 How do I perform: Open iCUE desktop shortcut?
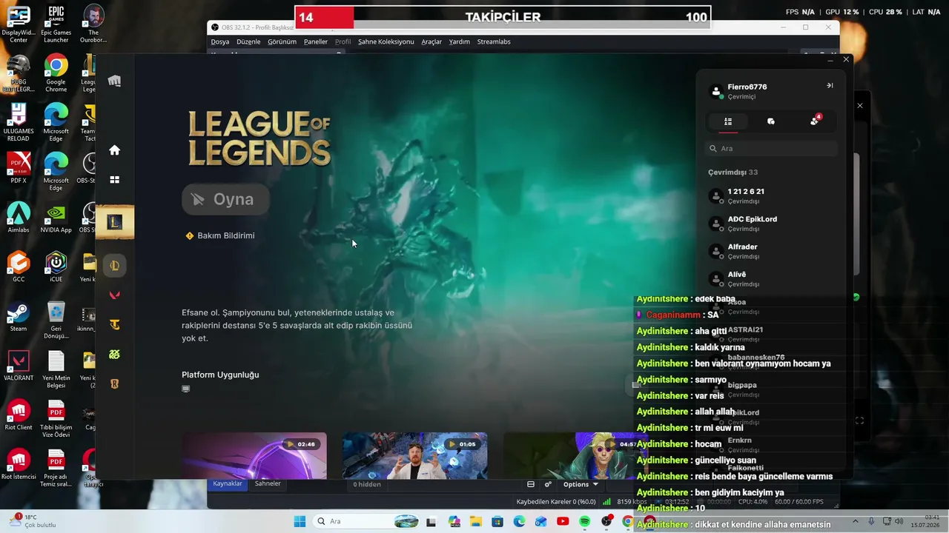(x=56, y=267)
